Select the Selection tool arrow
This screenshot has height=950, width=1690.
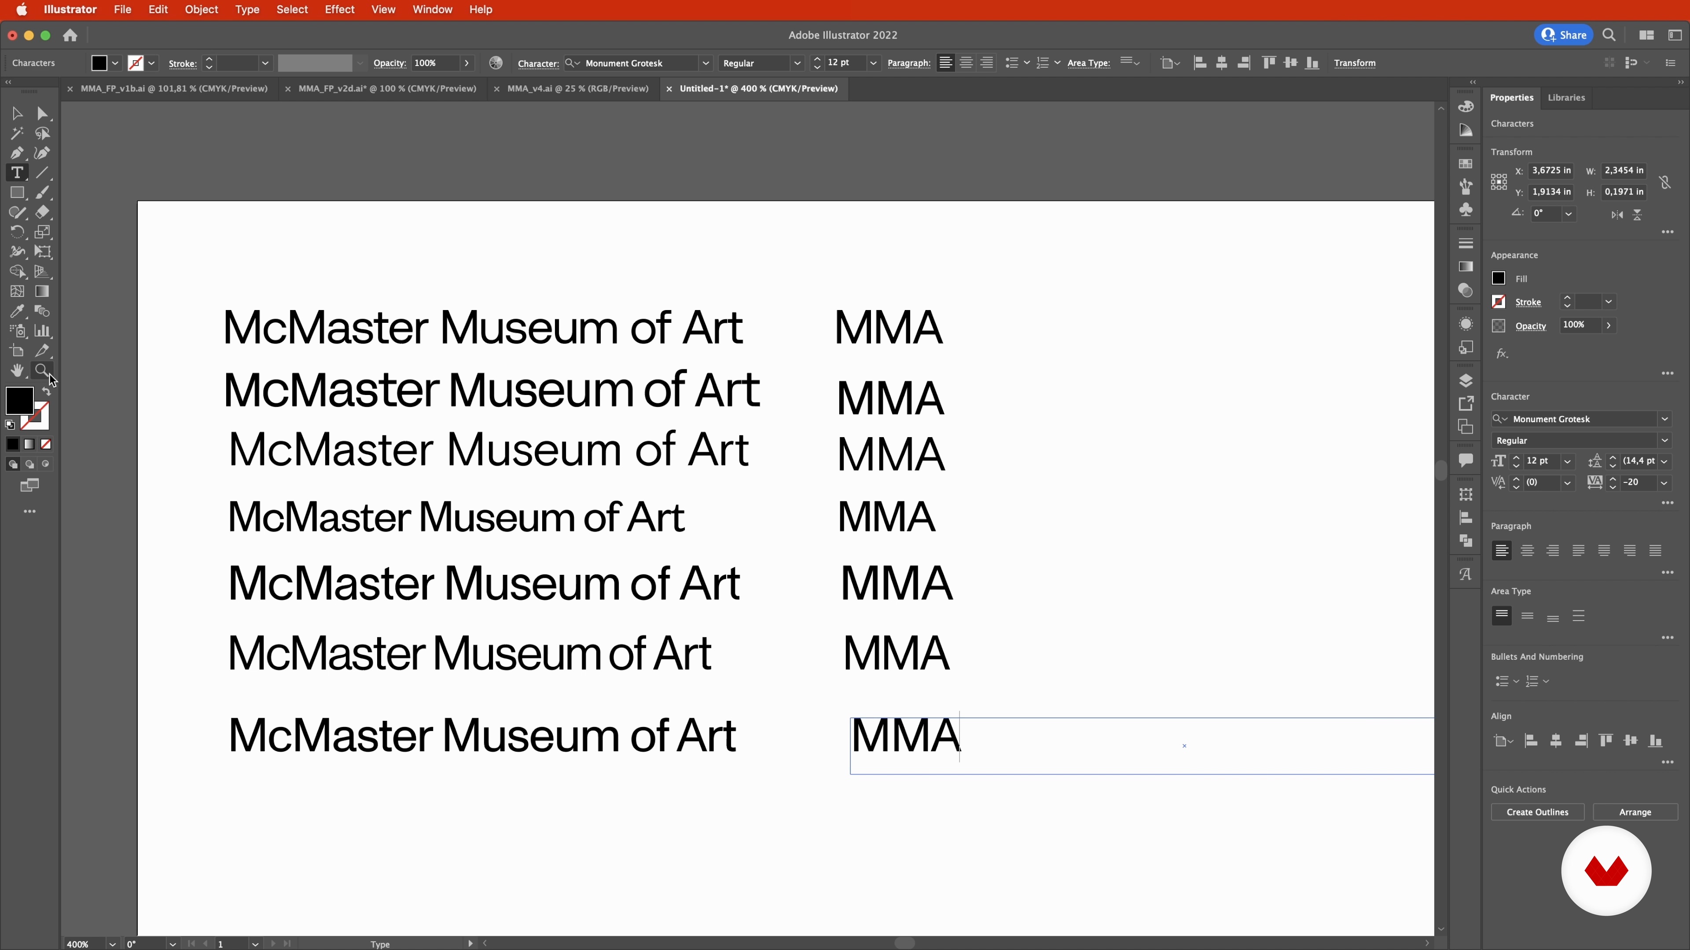tap(17, 114)
